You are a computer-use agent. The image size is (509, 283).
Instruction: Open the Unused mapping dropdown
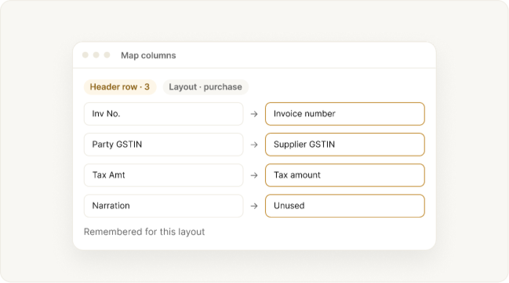[345, 206]
